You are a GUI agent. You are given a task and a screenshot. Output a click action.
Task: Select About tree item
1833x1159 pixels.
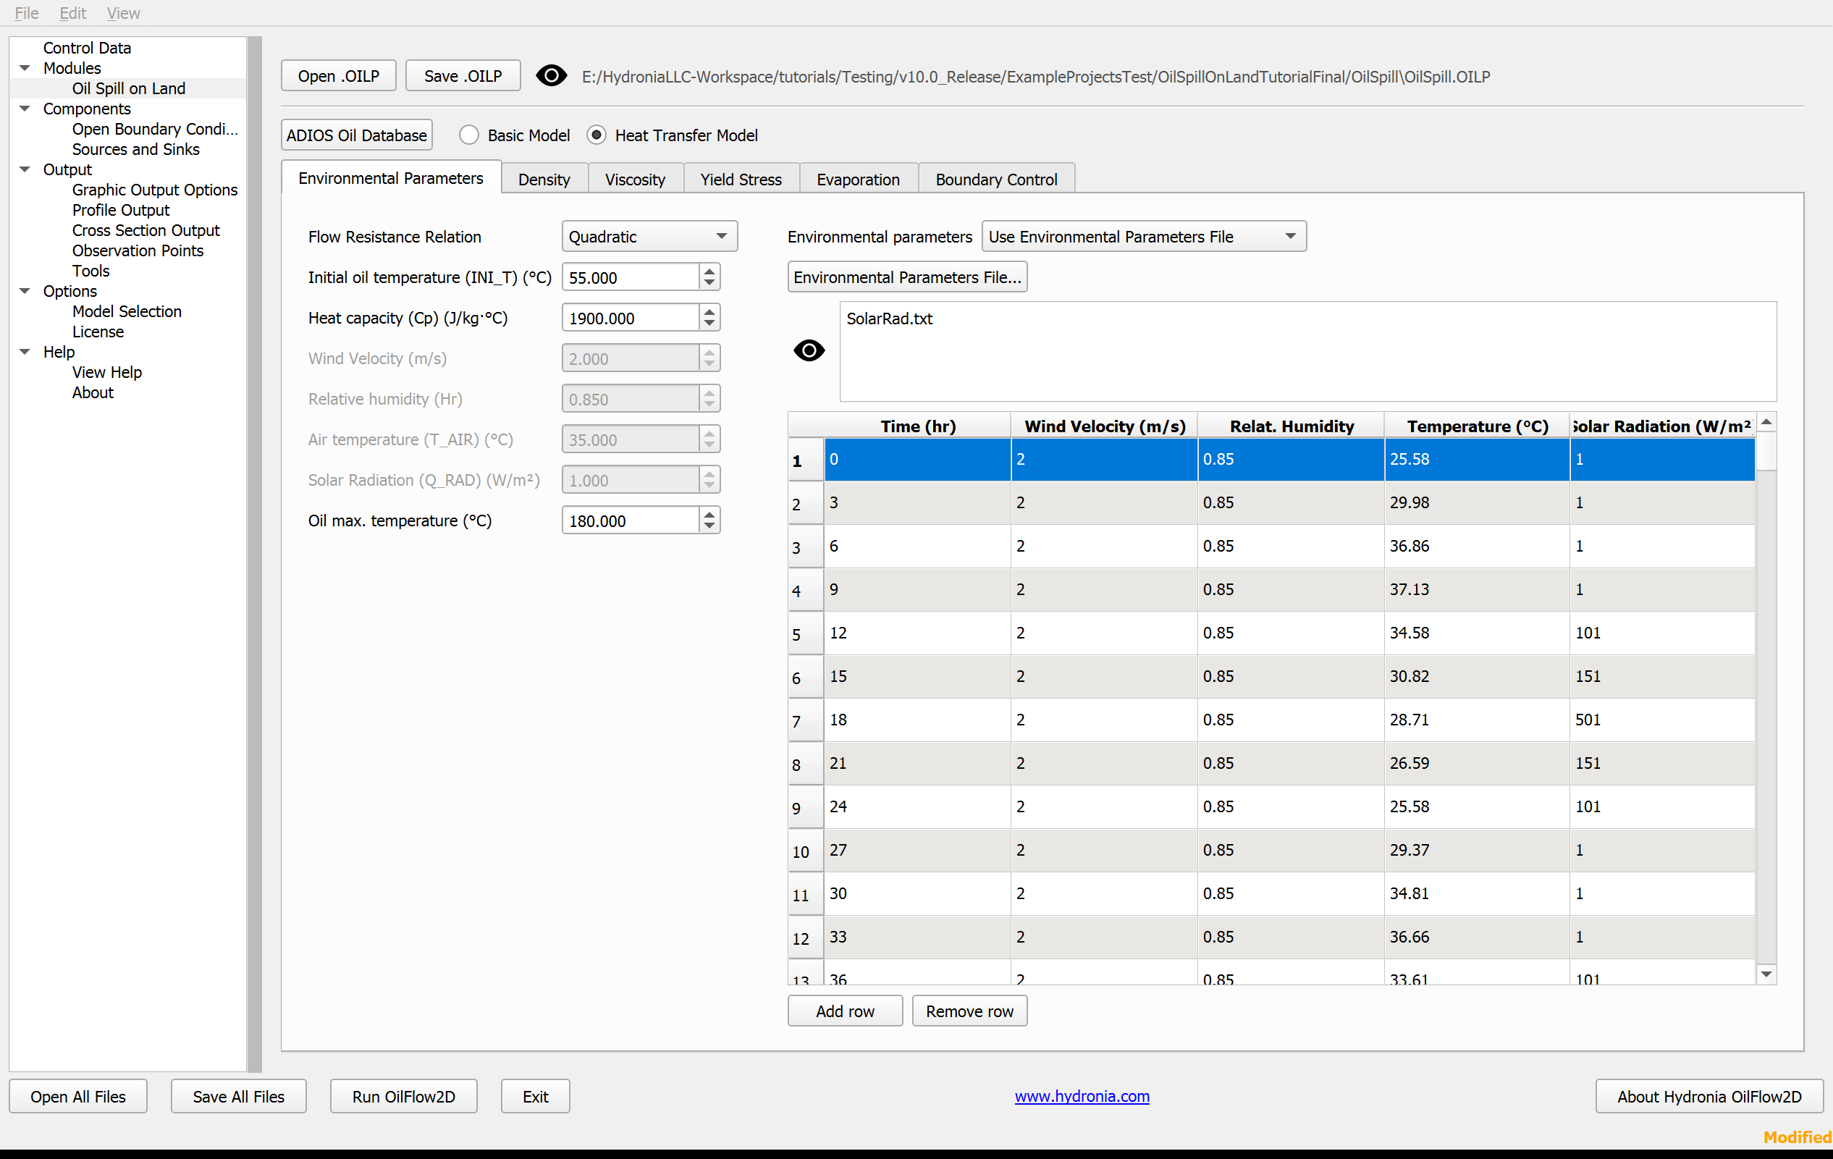93,393
